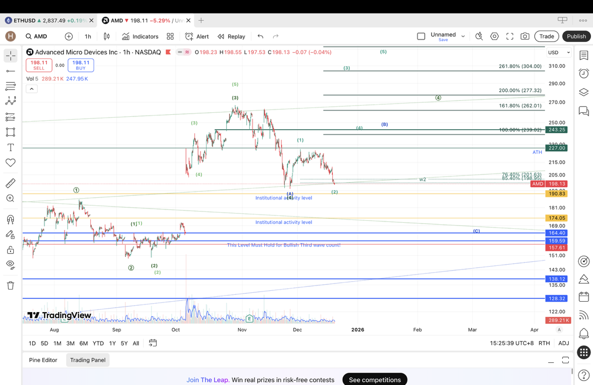Click the Publish button

click(x=576, y=36)
